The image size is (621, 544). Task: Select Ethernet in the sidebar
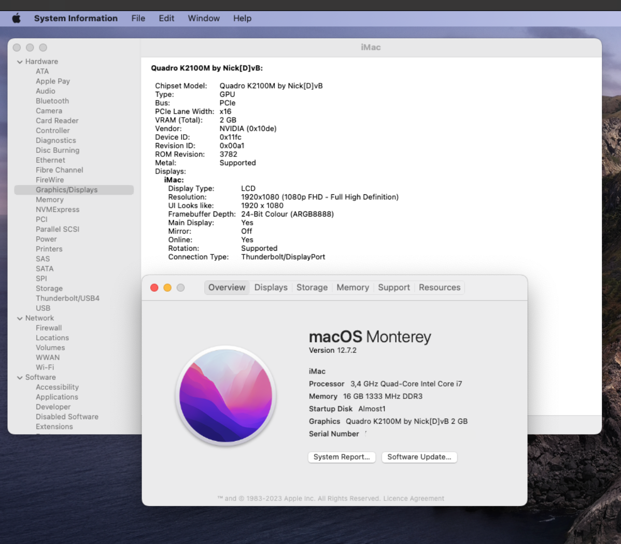point(50,160)
